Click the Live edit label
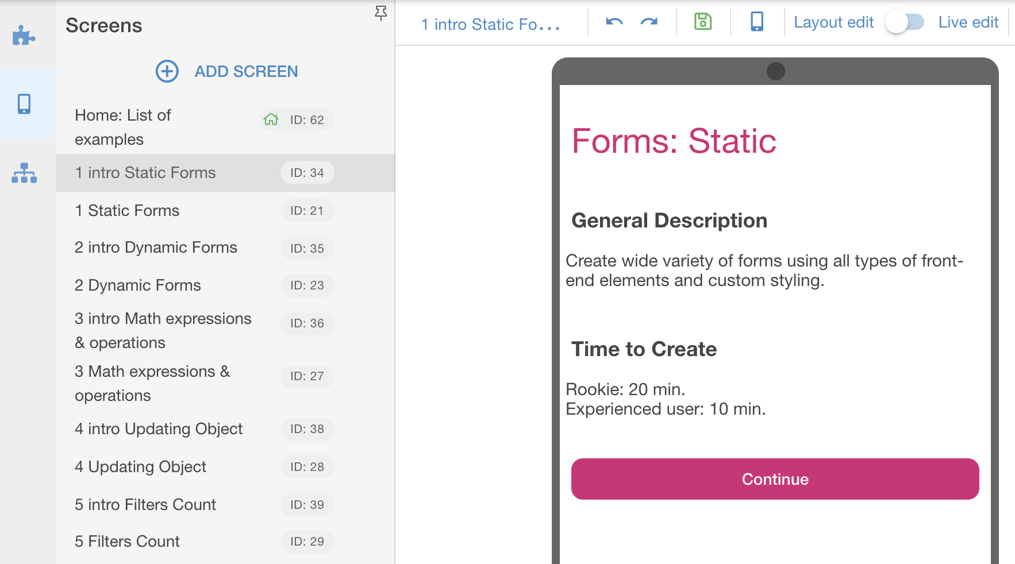The image size is (1015, 564). (968, 22)
